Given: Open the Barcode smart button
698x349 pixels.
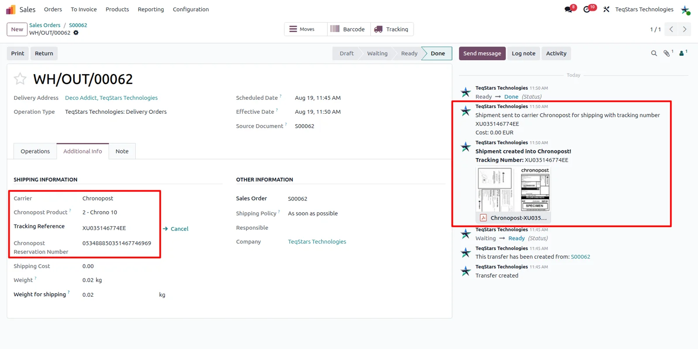Looking at the screenshot, I should (348, 29).
